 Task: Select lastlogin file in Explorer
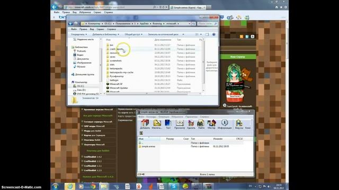(114, 80)
